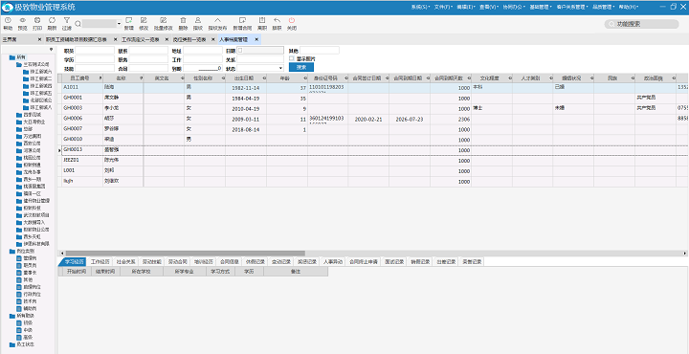Click the blue 搜索 search button
This screenshot has height=354, width=689.
pyautogui.click(x=301, y=67)
